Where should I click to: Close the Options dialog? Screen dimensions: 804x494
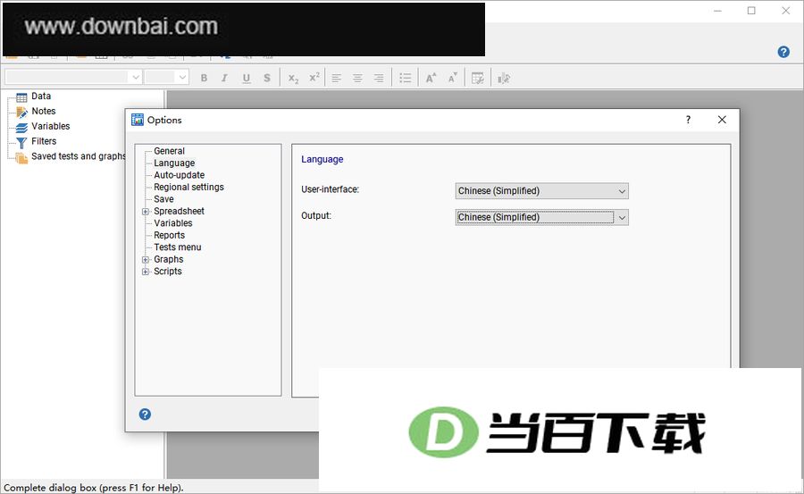click(x=722, y=120)
